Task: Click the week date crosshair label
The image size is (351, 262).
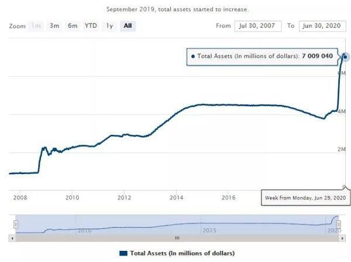Action: (304, 199)
